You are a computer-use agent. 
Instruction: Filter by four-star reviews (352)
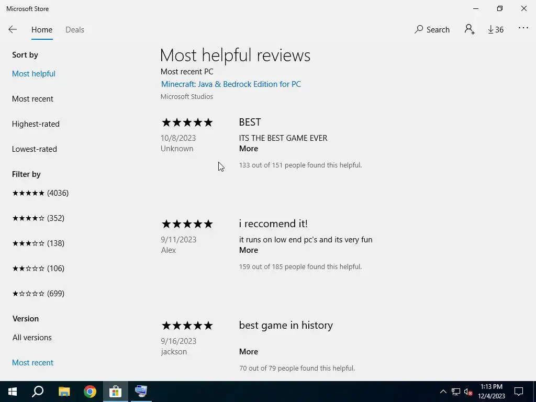pyautogui.click(x=38, y=218)
